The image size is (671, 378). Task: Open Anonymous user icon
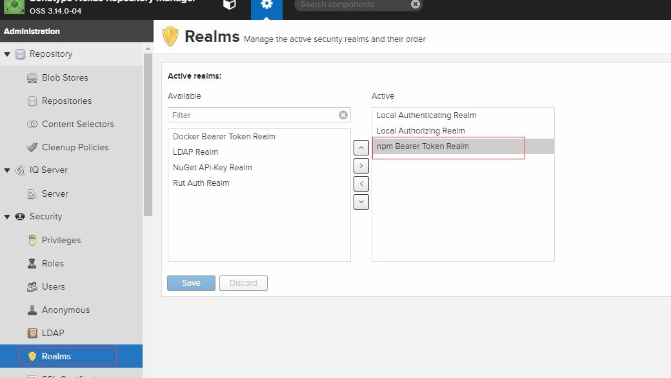click(32, 310)
